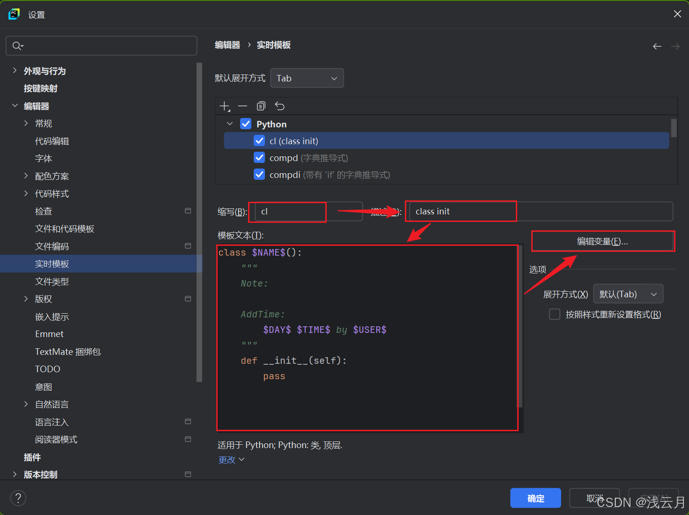Open 嵌入提示 settings page
Screen dimensions: 689x515
click(x=52, y=316)
